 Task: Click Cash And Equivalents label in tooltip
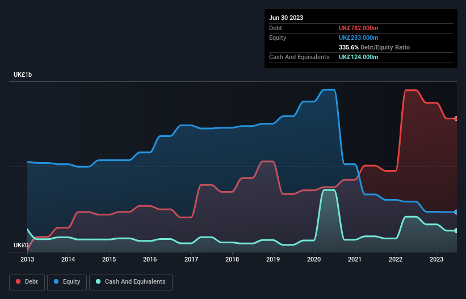click(x=299, y=57)
